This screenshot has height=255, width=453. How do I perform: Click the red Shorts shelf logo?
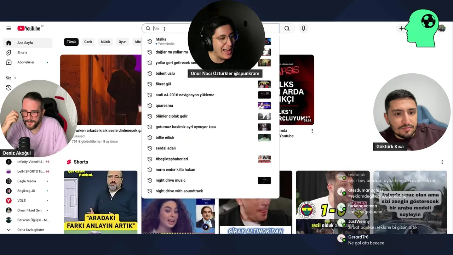click(69, 162)
